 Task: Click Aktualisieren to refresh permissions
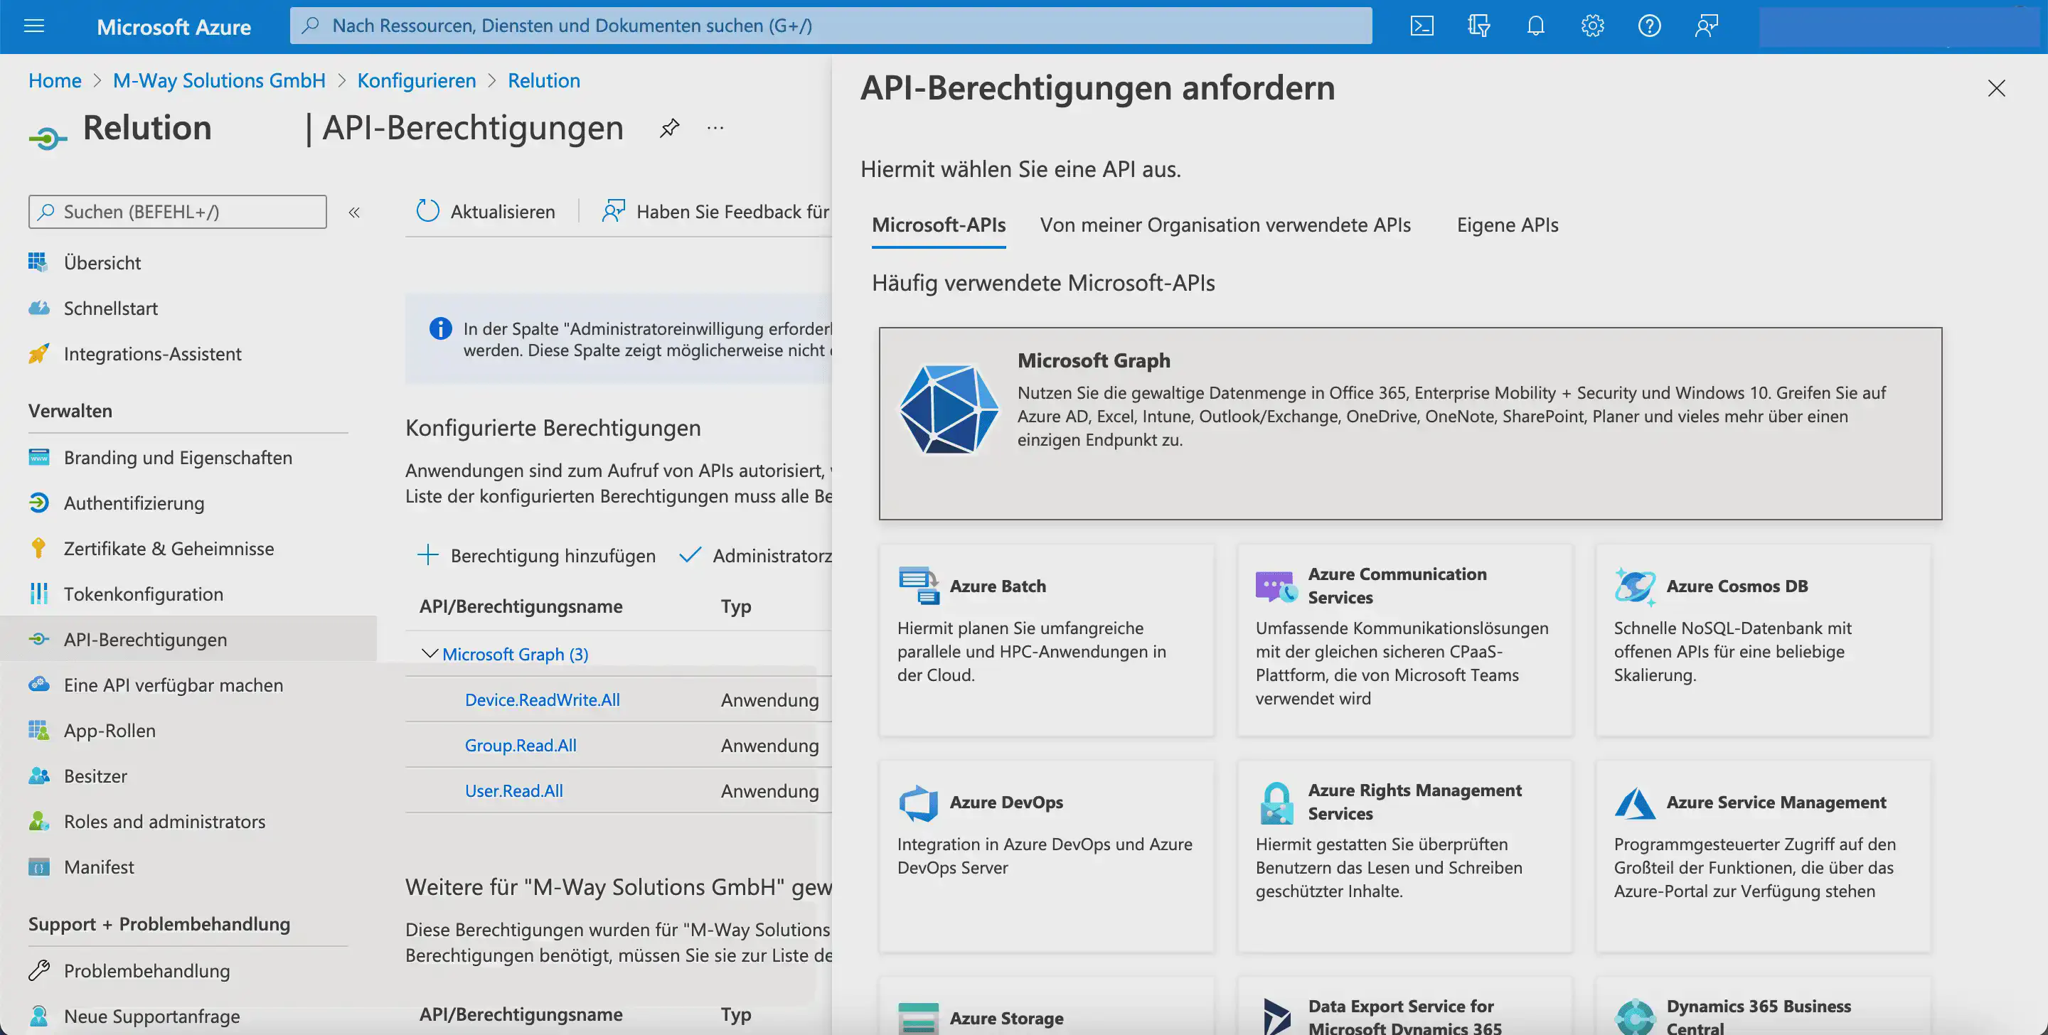click(486, 211)
